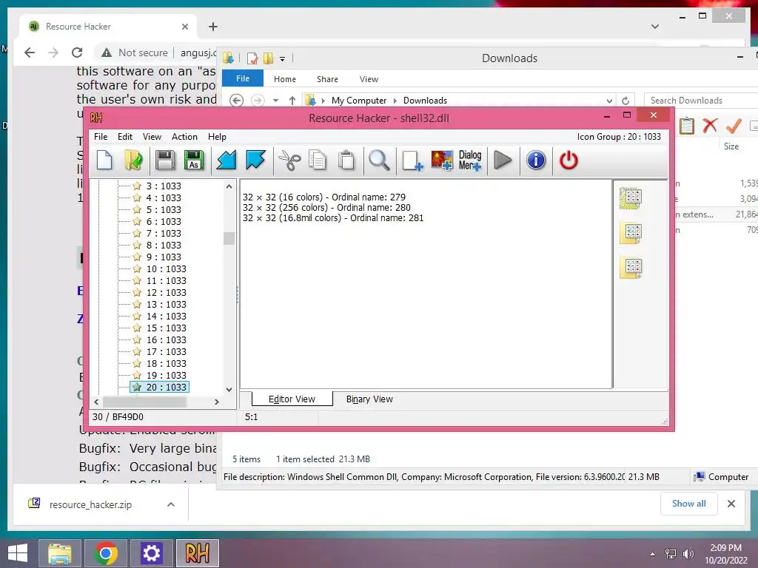Switch to Binary View tab

[369, 399]
